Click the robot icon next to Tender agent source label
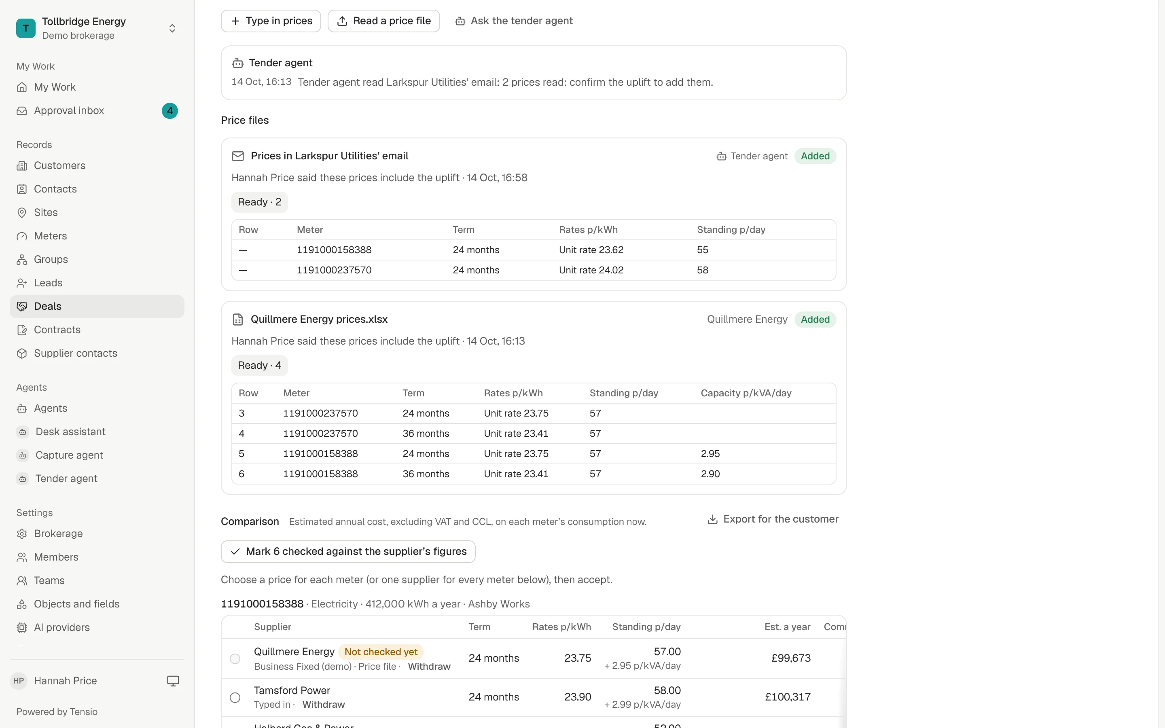Image resolution: width=1165 pixels, height=728 pixels. (x=721, y=156)
